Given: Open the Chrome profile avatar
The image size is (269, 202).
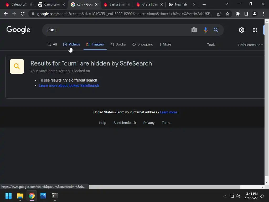Looking at the screenshot, I should [255, 14].
